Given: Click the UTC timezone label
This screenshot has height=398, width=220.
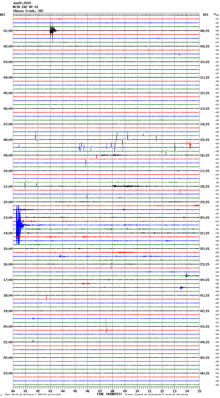Looking at the screenshot, I should click(x=206, y=15).
